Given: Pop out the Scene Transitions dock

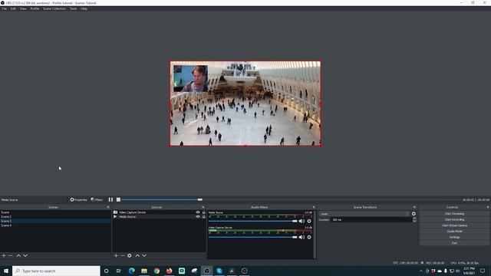Looking at the screenshot, I should [x=414, y=207].
